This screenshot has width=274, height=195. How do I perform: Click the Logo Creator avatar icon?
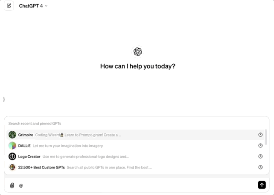[x=12, y=157]
